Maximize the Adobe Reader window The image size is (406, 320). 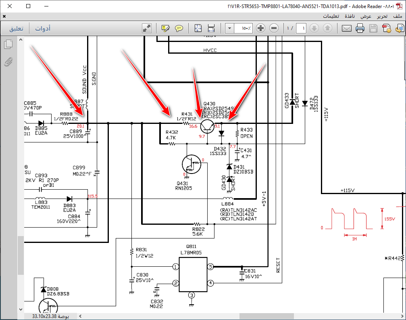point(28,6)
